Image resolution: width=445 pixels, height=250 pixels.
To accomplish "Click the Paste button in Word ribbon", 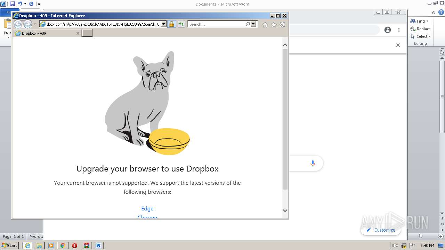I will pyautogui.click(x=7, y=28).
